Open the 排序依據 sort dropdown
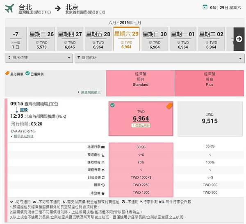This screenshot has width=246, height=224. [x=39, y=58]
